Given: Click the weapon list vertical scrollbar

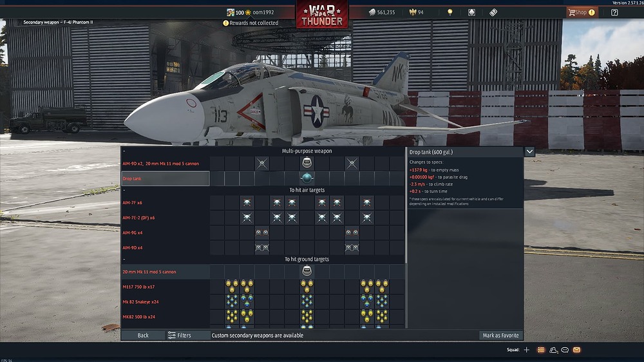Looking at the screenshot, I should 406,205.
